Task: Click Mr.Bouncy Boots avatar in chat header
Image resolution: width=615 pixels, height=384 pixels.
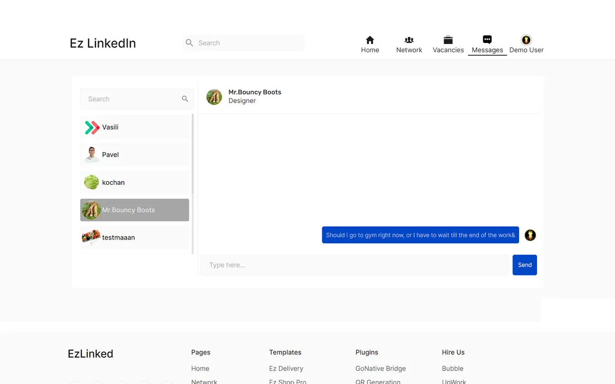Action: click(x=214, y=97)
